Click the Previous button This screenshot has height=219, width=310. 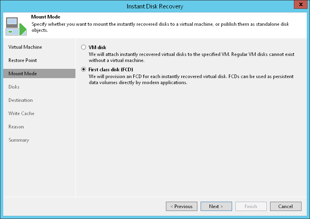(x=182, y=207)
